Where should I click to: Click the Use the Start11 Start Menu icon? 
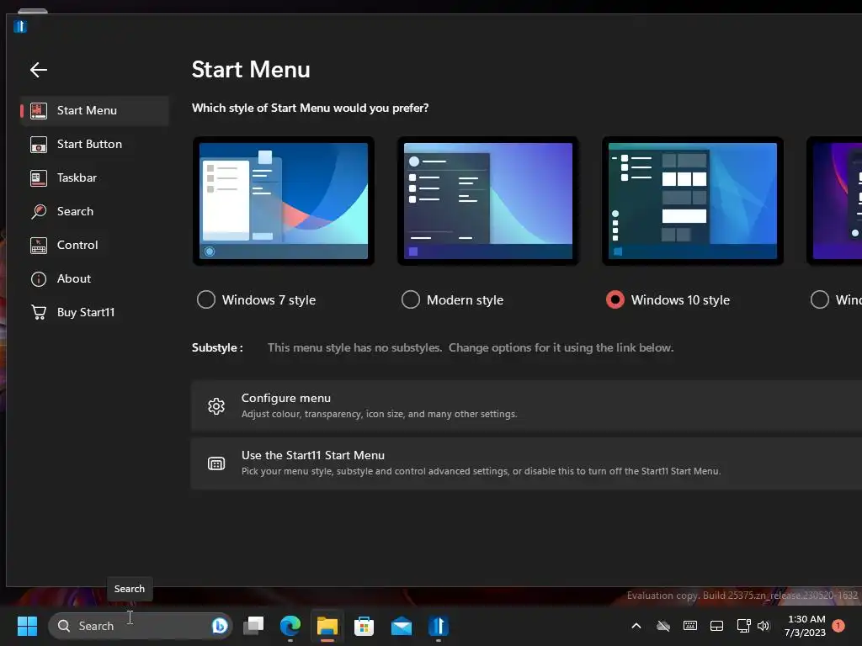[x=216, y=463]
